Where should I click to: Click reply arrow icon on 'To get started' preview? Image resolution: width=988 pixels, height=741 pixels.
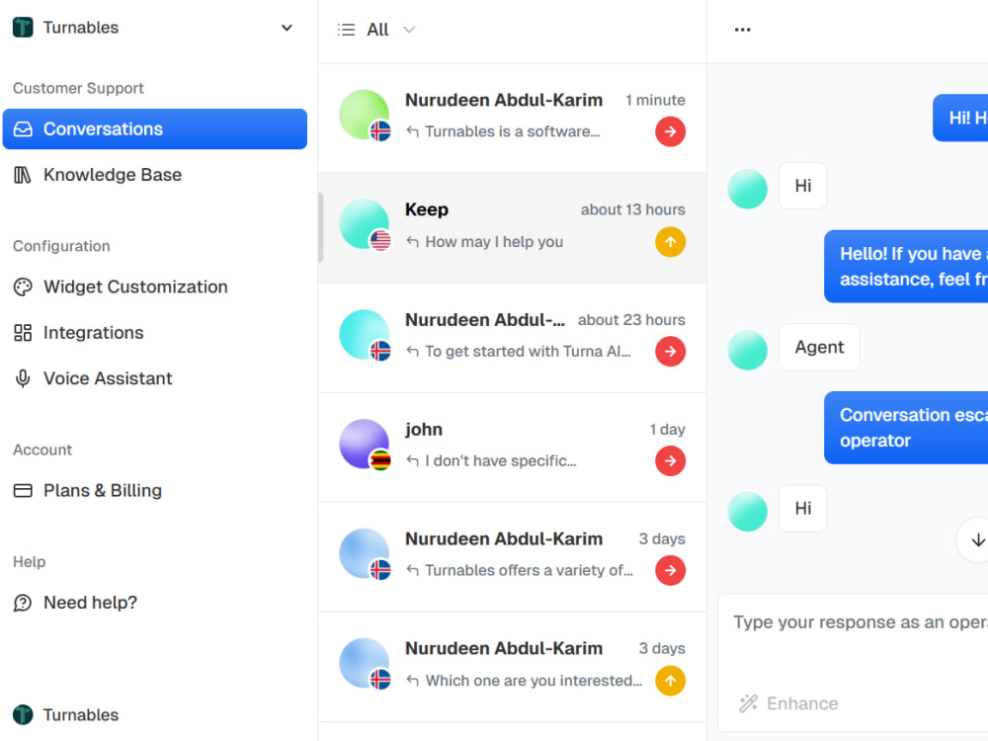pos(412,351)
